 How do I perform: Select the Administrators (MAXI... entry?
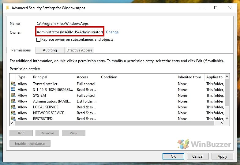117,101
